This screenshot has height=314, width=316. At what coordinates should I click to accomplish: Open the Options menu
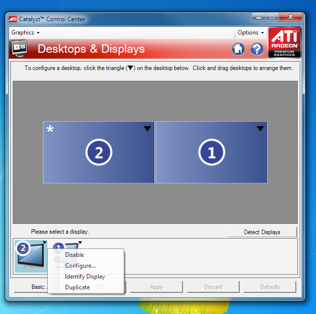tap(251, 33)
